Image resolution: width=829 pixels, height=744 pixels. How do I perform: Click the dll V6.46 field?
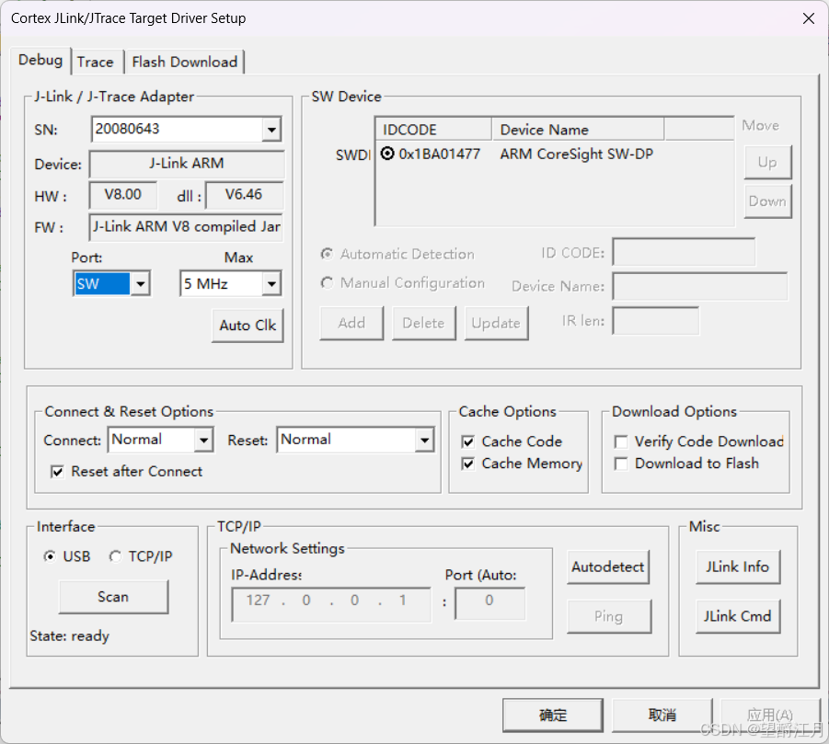click(x=244, y=195)
